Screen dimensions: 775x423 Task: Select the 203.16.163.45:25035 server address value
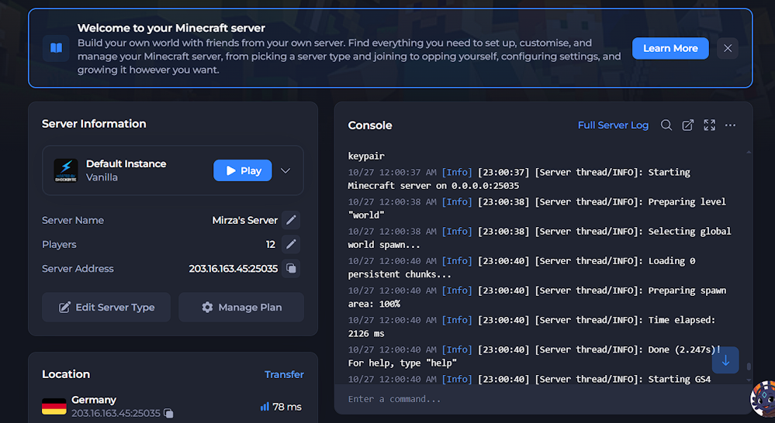pos(234,269)
